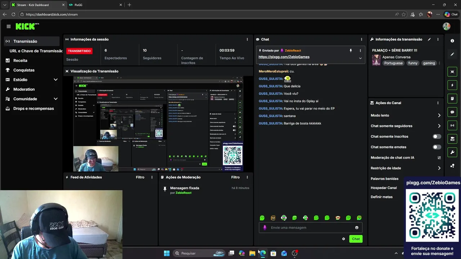Open Feed de Atividades three-dot menu
Viewport: 461px width, 259px height.
coord(152,177)
